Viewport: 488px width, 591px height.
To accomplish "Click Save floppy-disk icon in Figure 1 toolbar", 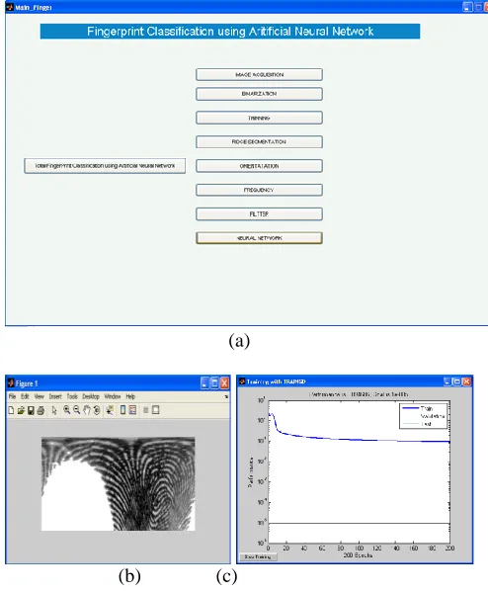I will (31, 410).
